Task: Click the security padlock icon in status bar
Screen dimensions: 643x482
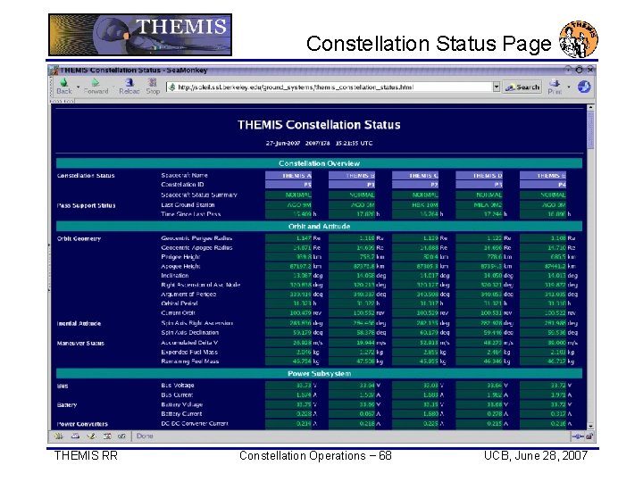Action: pyautogui.click(x=589, y=436)
